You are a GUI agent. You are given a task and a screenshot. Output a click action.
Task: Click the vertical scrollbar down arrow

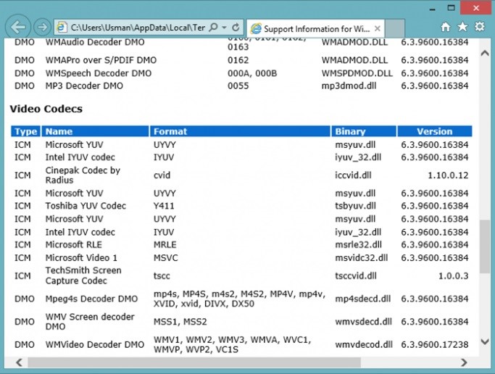click(485, 341)
